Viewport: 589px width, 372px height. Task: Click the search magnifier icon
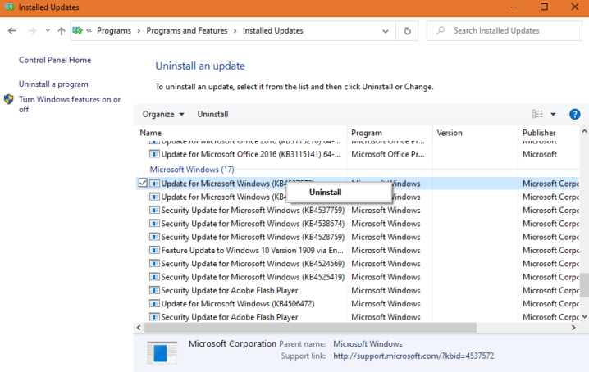pos(441,30)
